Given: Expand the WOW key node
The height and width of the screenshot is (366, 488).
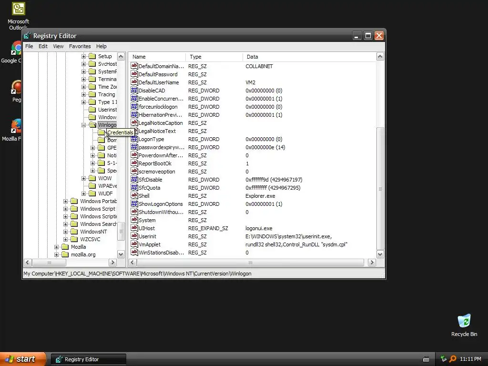Looking at the screenshot, I should [83, 178].
